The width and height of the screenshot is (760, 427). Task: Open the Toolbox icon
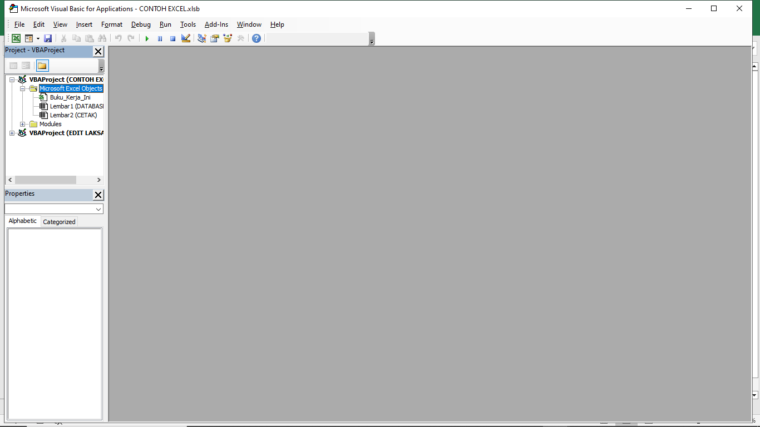click(240, 38)
